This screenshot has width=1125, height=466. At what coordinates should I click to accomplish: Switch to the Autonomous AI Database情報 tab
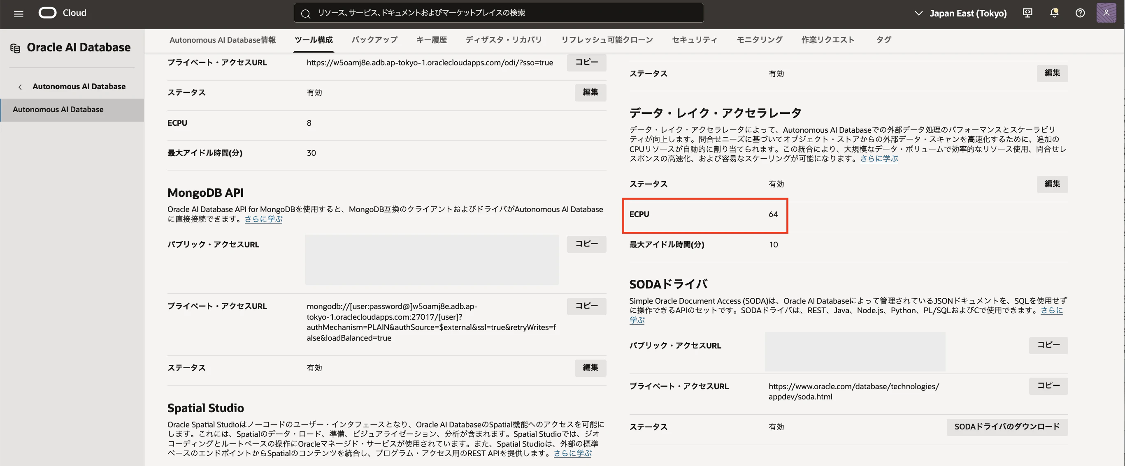[222, 40]
